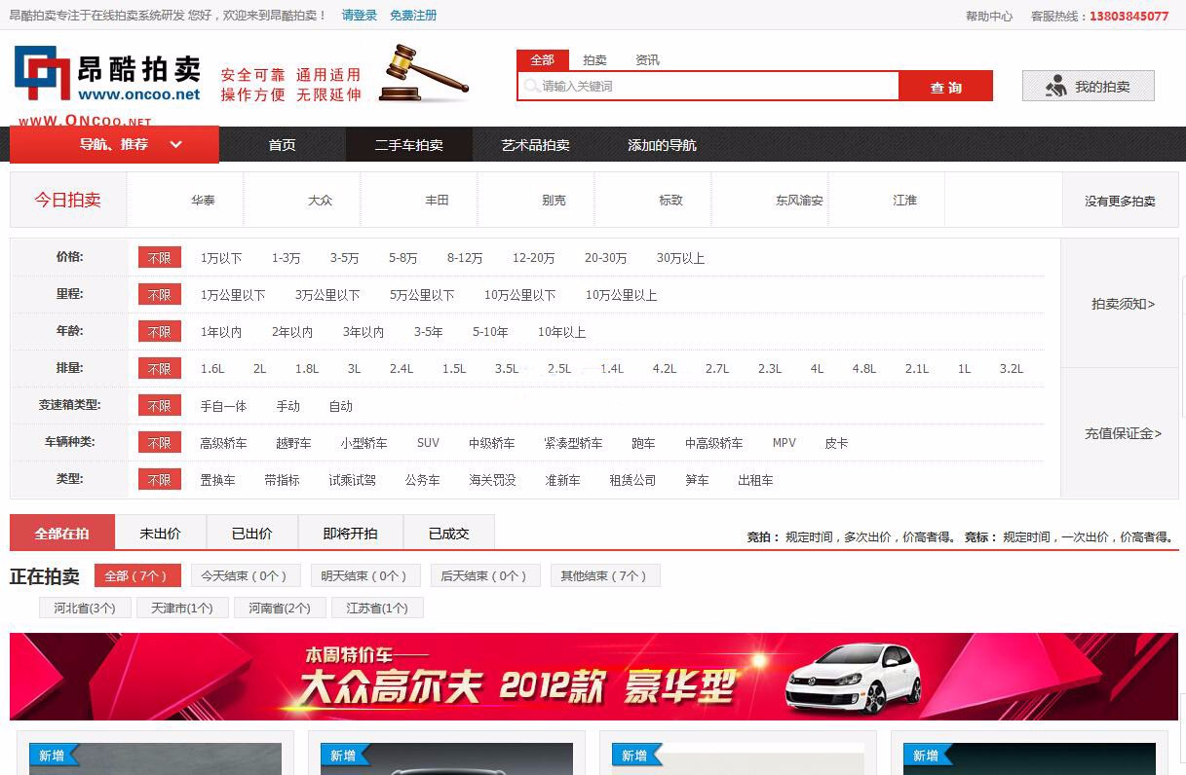Click the Oncoo auction site logo
The image size is (1186, 775).
tap(107, 74)
